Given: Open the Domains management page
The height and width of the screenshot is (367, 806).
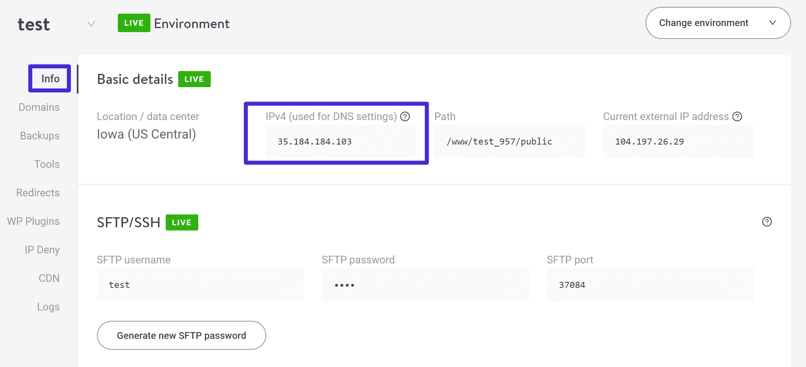Looking at the screenshot, I should (39, 107).
